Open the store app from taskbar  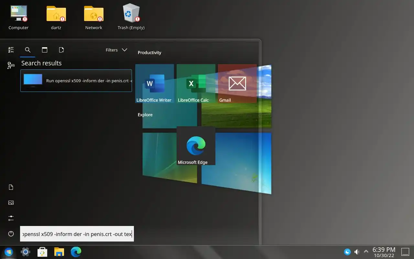[42, 252]
